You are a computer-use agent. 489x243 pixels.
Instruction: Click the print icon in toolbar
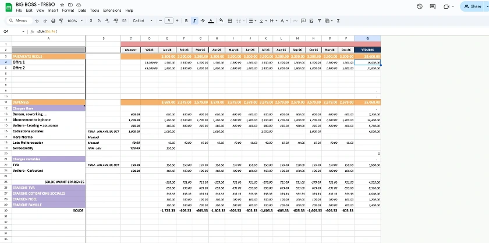tap(53, 20)
